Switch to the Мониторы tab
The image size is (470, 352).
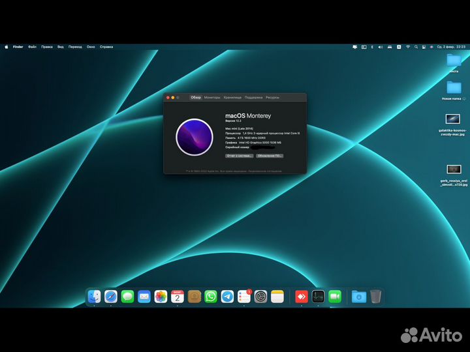(212, 97)
